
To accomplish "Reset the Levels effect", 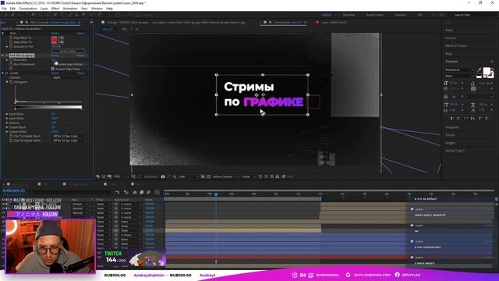I will coord(55,73).
